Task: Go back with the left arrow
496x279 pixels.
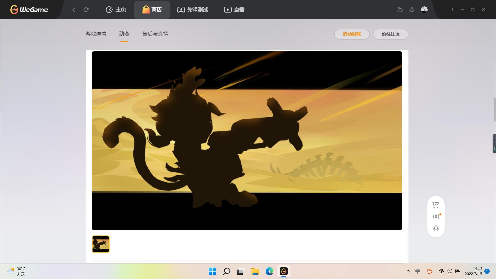Action: coord(74,10)
